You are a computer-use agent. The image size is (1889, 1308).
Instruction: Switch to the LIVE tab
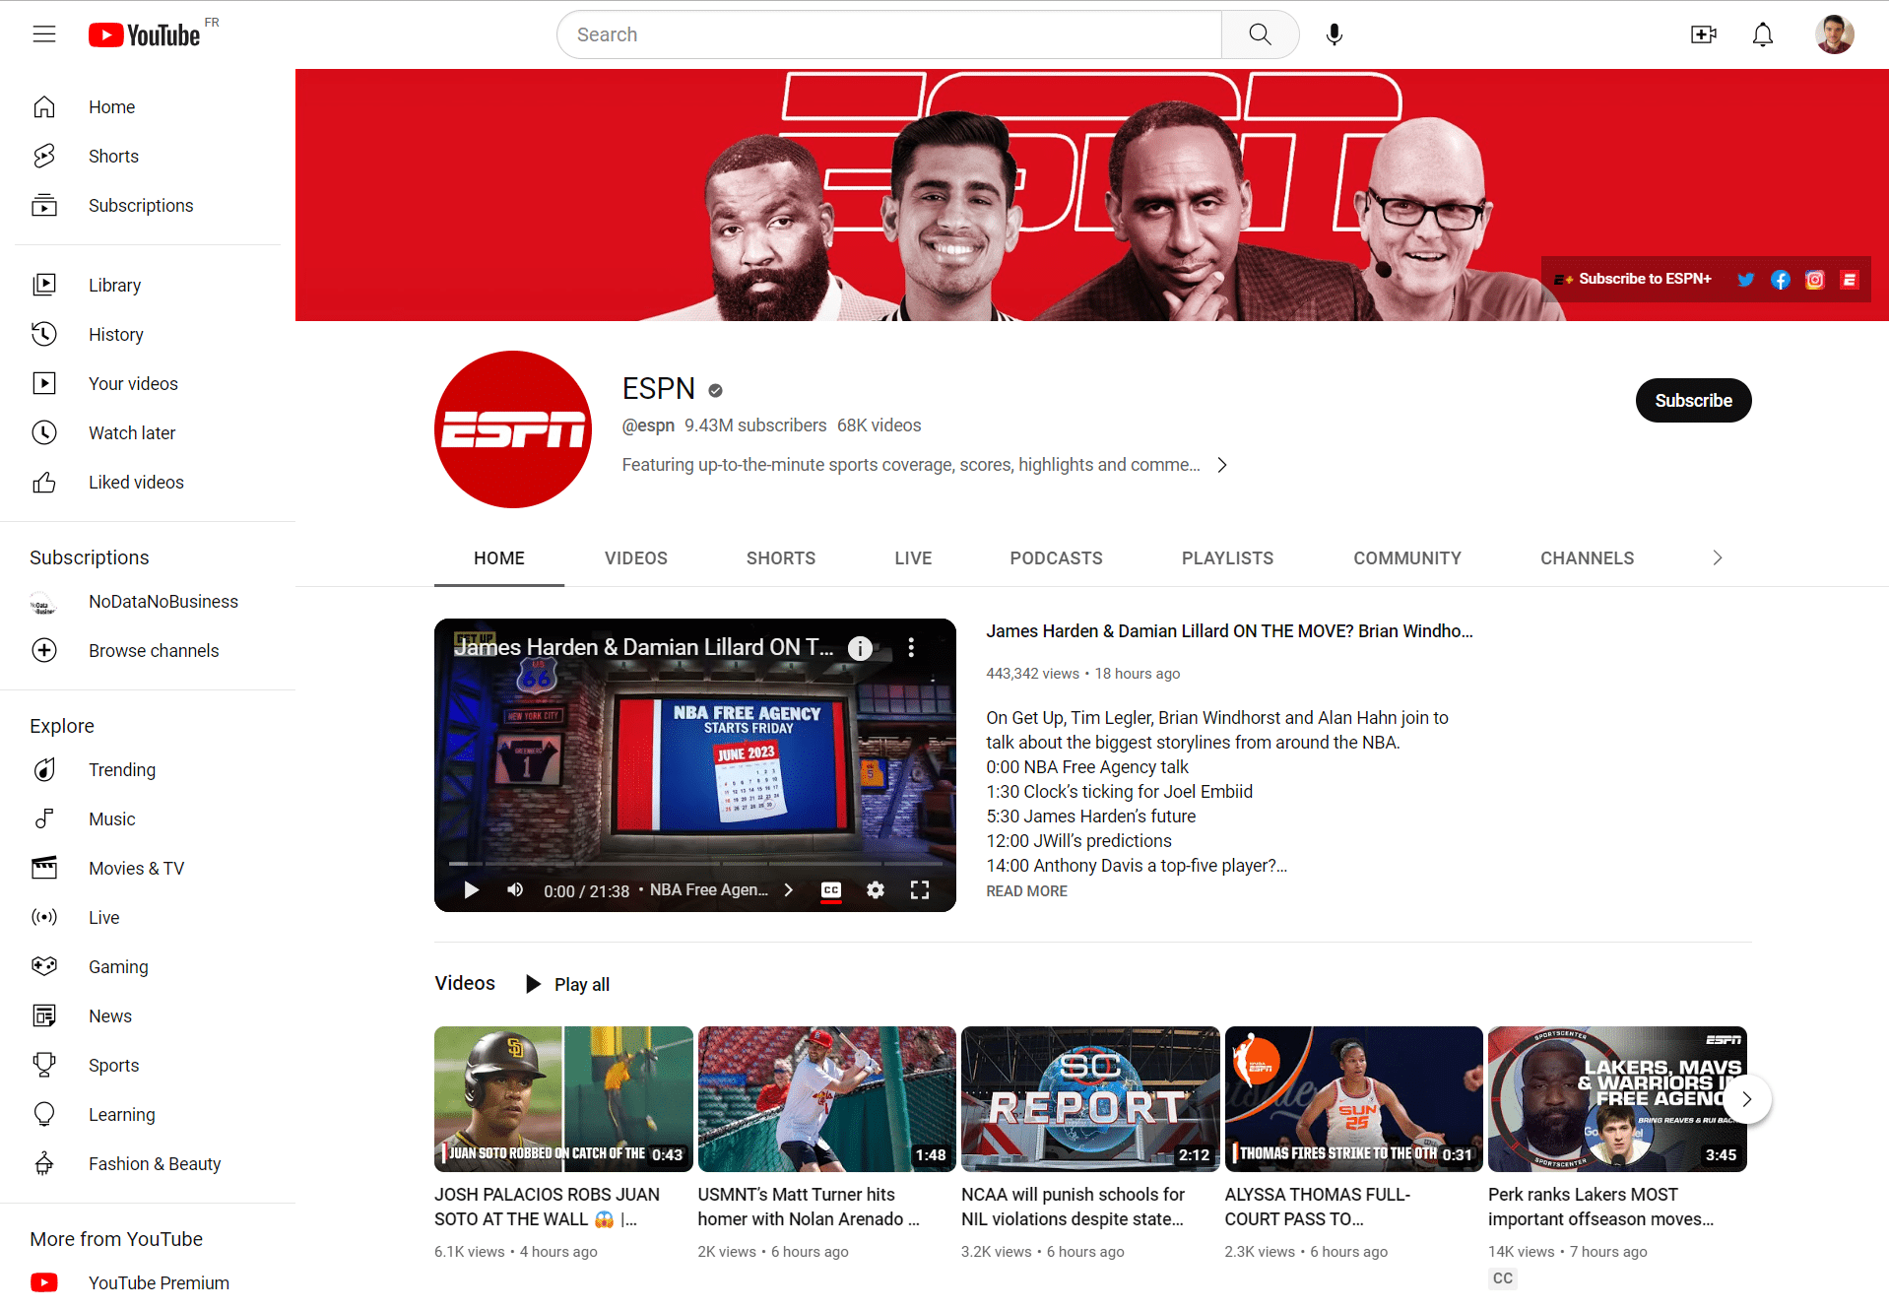click(913, 558)
